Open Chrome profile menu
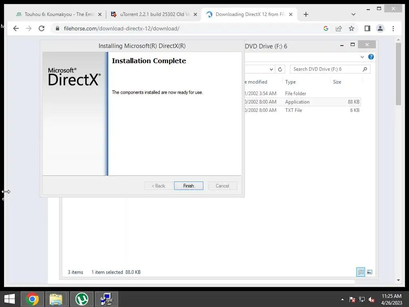The image size is (409, 307). (x=380, y=28)
